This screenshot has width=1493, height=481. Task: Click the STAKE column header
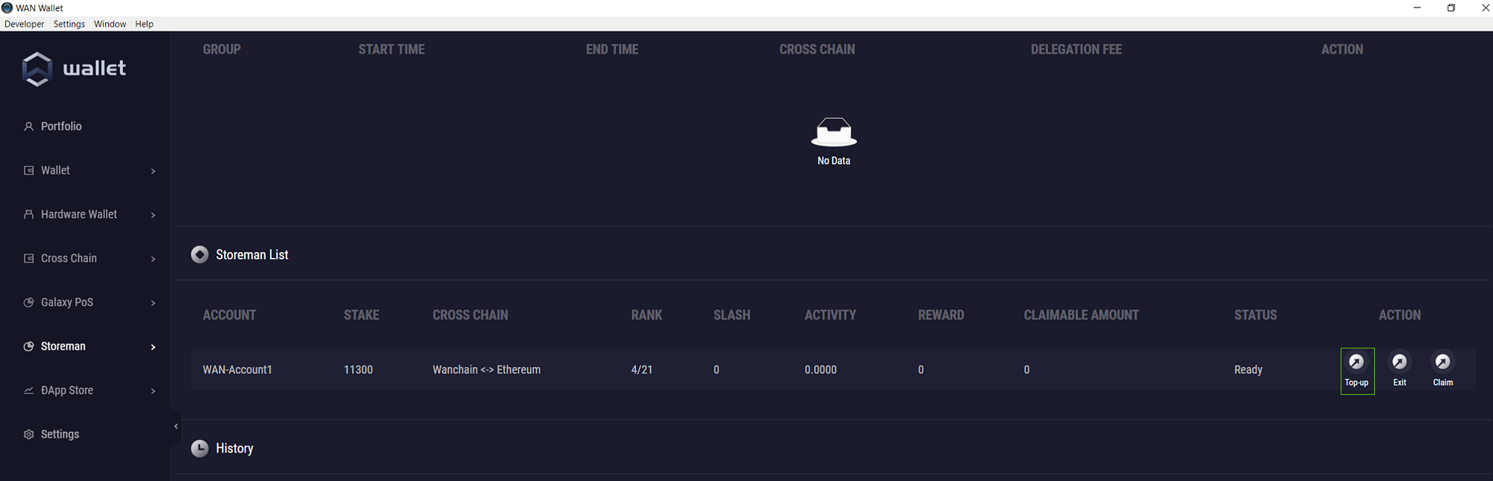[x=361, y=315]
